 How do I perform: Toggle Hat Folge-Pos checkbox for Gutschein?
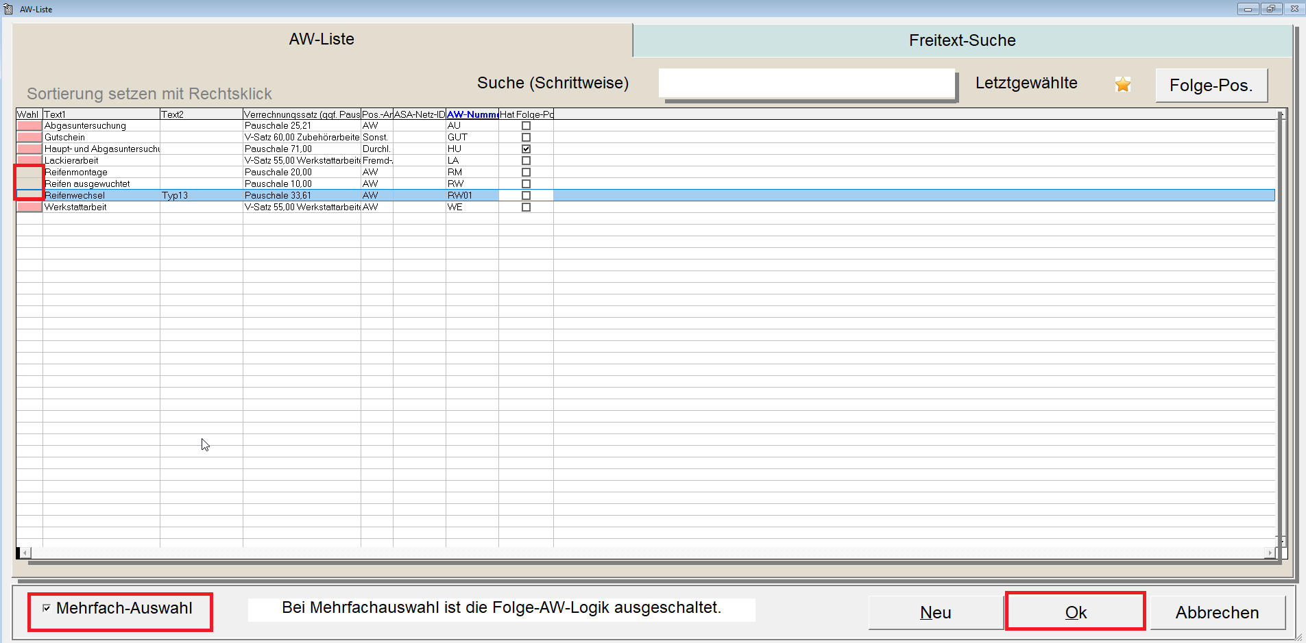coord(526,138)
